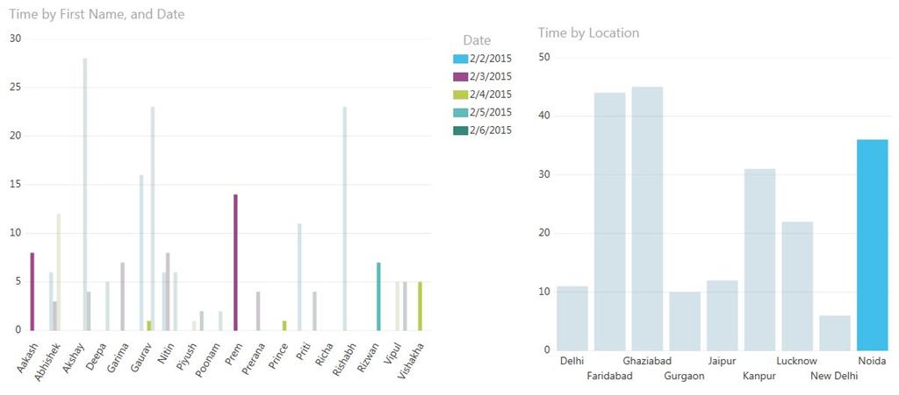This screenshot has width=899, height=395.
Task: Click the Time by First Name, and Date title
Action: tap(97, 14)
